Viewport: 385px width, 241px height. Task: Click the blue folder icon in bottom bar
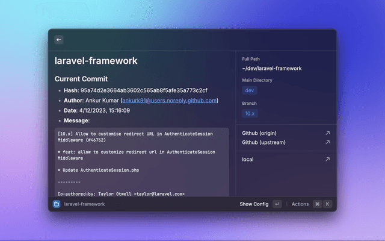pos(57,204)
